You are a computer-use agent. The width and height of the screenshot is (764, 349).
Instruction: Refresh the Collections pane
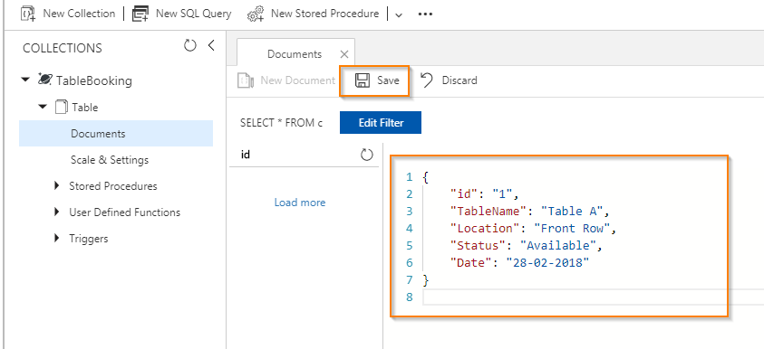tap(189, 46)
